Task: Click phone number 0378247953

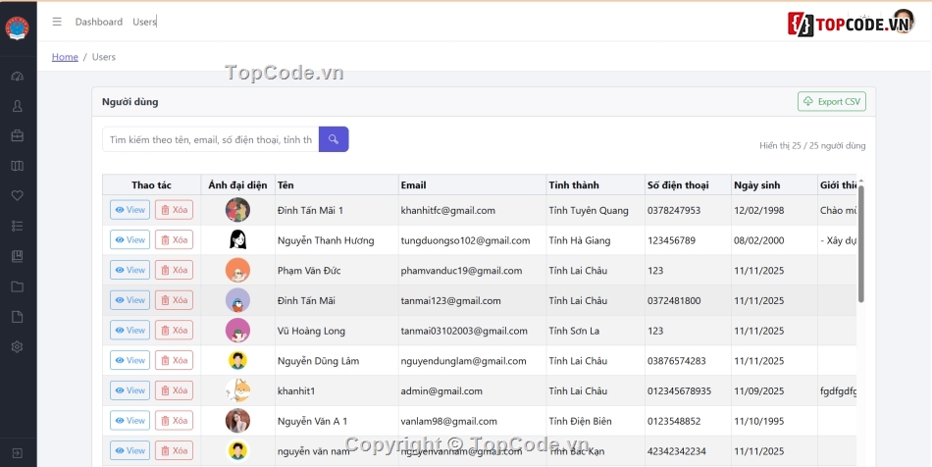Action: point(674,210)
